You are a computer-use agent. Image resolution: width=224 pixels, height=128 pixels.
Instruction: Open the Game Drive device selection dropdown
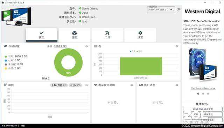point(161,10)
